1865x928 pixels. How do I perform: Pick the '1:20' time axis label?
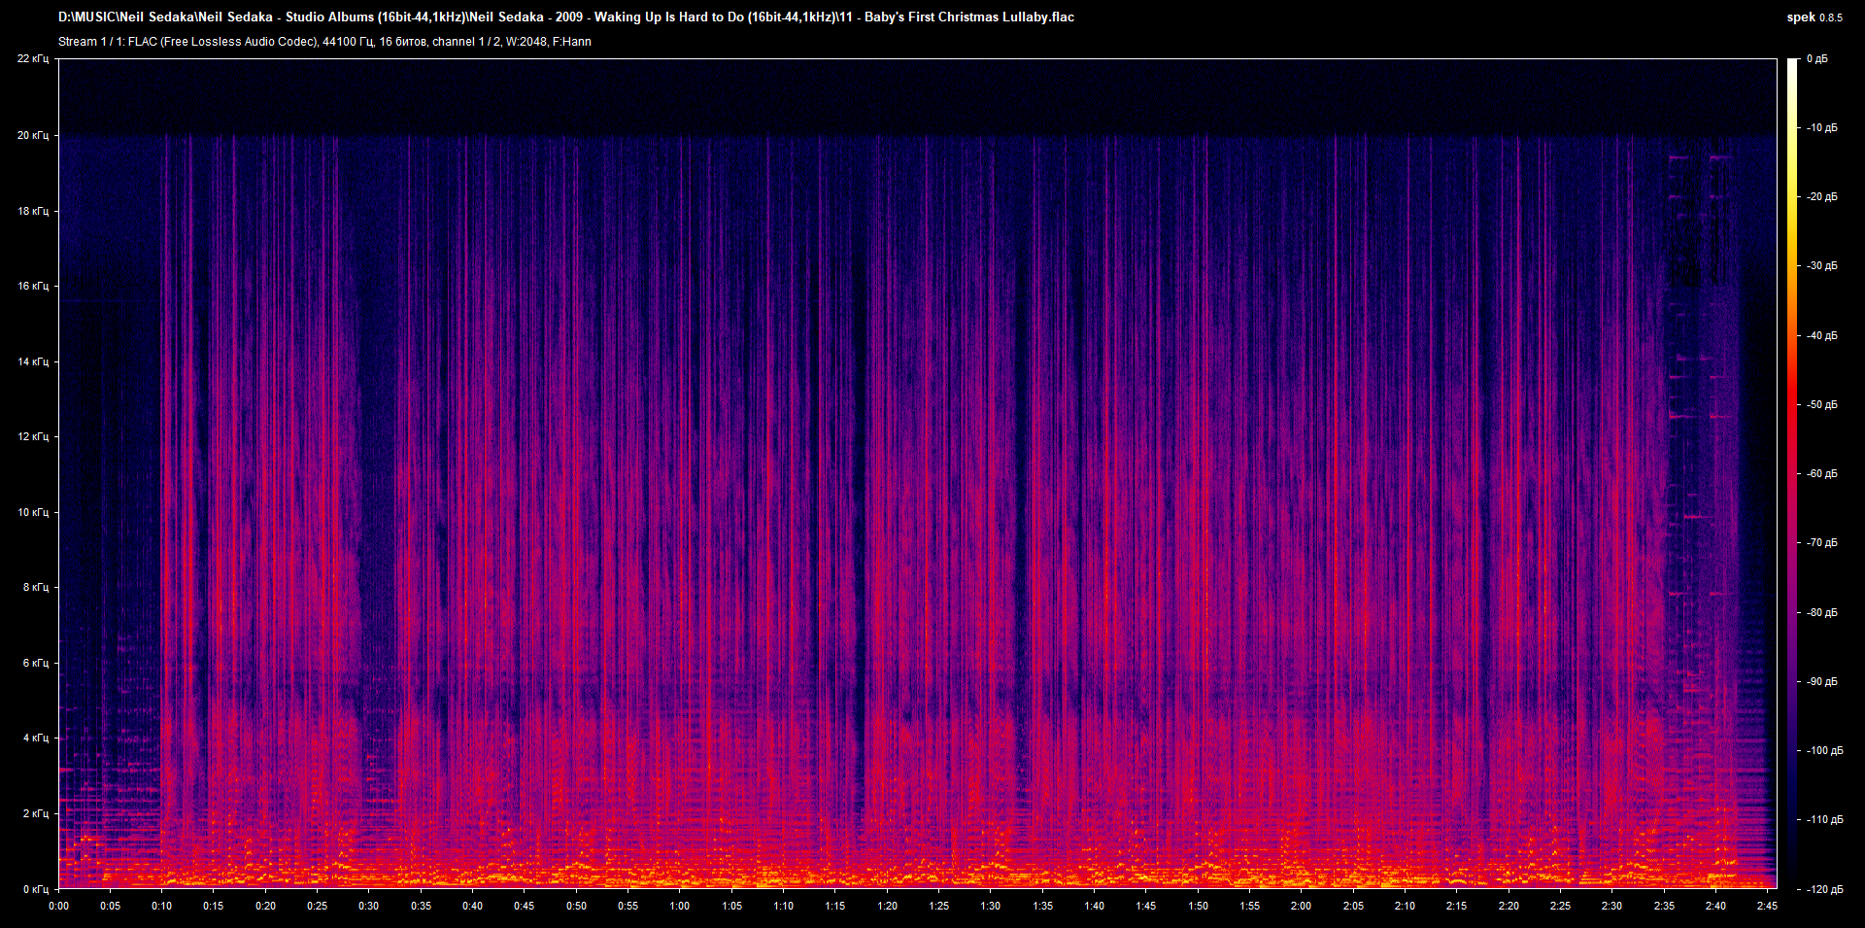888,906
